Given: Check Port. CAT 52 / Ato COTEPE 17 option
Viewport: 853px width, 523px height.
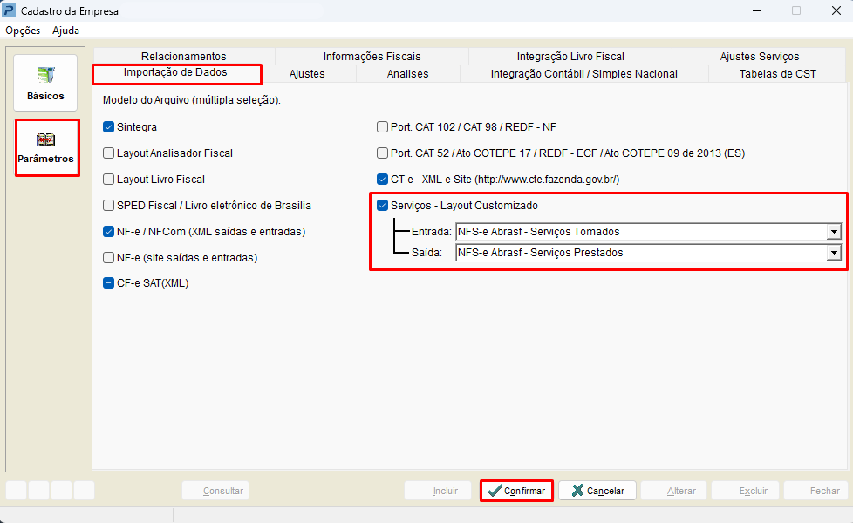Looking at the screenshot, I should pyautogui.click(x=382, y=153).
